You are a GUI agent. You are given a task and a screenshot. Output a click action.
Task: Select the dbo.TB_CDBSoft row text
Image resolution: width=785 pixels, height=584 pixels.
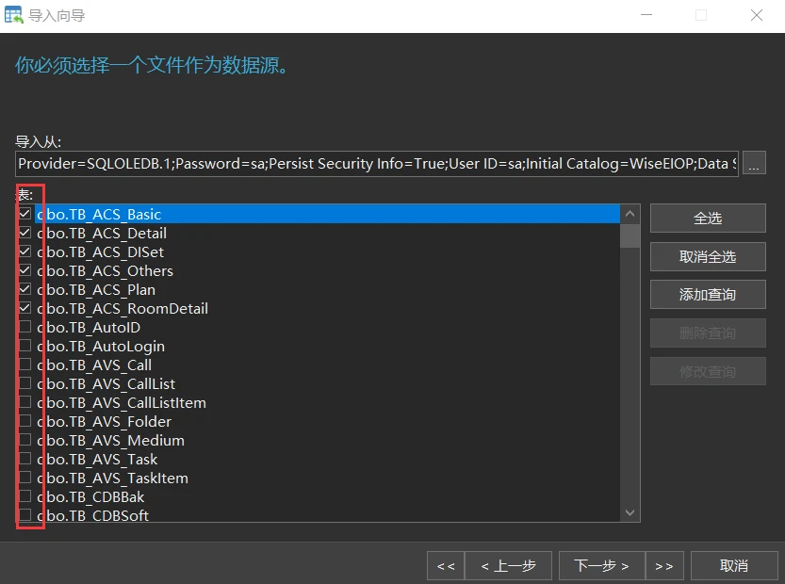[92, 515]
